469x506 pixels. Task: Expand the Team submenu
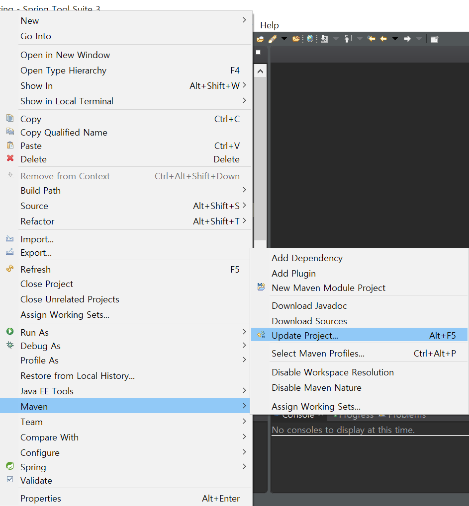(126, 422)
